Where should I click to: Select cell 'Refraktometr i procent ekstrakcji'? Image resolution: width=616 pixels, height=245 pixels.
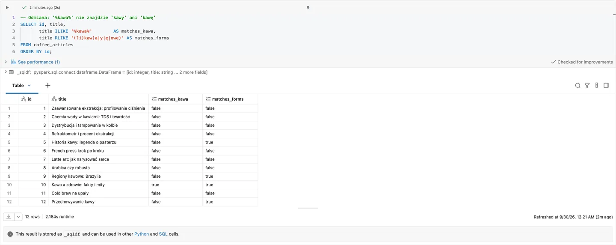[x=99, y=134]
